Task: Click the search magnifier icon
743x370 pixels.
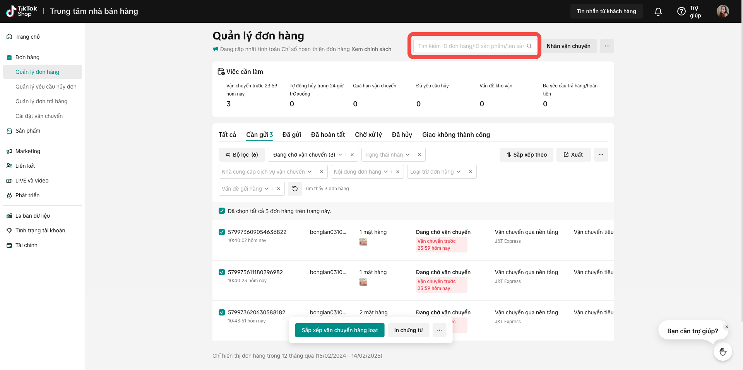Action: coord(529,46)
